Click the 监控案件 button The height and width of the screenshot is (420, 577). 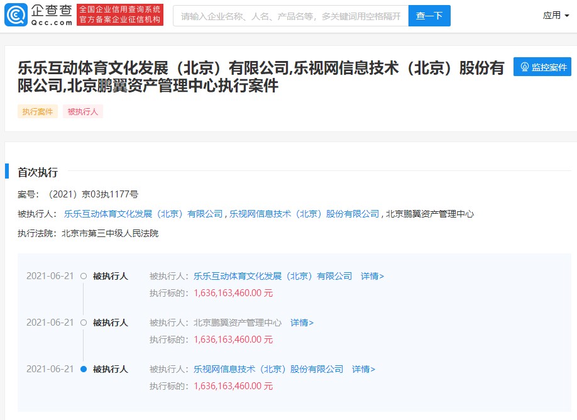click(542, 67)
